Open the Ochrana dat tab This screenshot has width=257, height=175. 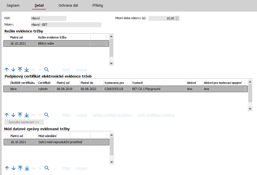pyautogui.click(x=68, y=6)
